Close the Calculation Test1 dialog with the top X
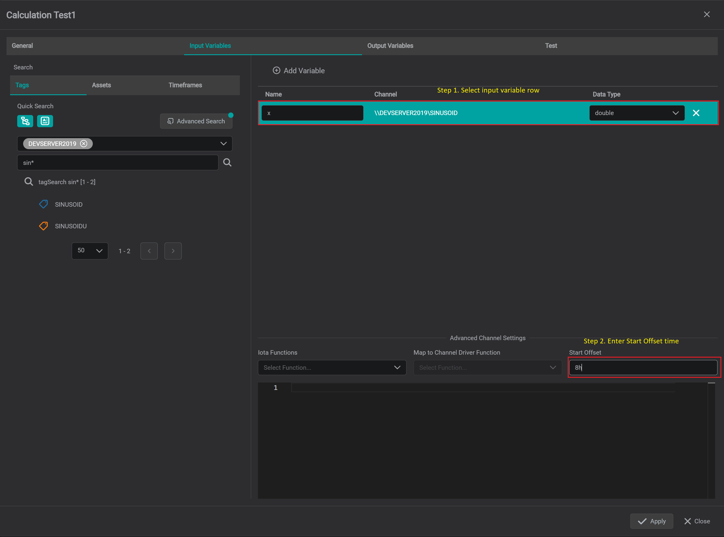The image size is (724, 537). pyautogui.click(x=707, y=14)
